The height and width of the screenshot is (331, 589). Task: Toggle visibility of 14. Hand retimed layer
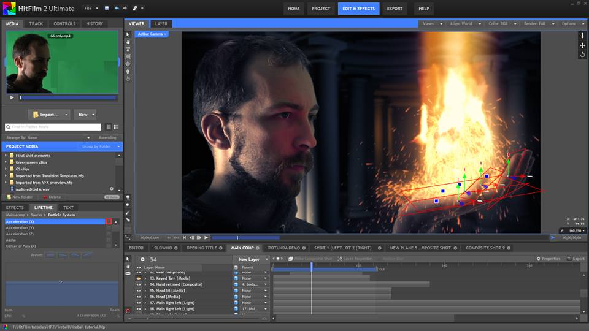click(139, 284)
